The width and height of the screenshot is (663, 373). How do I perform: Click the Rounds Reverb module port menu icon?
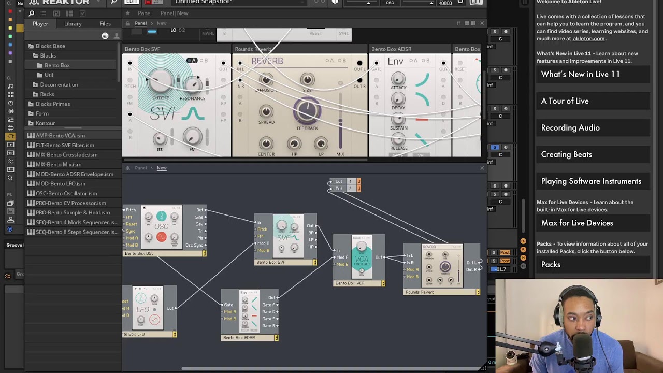478,292
